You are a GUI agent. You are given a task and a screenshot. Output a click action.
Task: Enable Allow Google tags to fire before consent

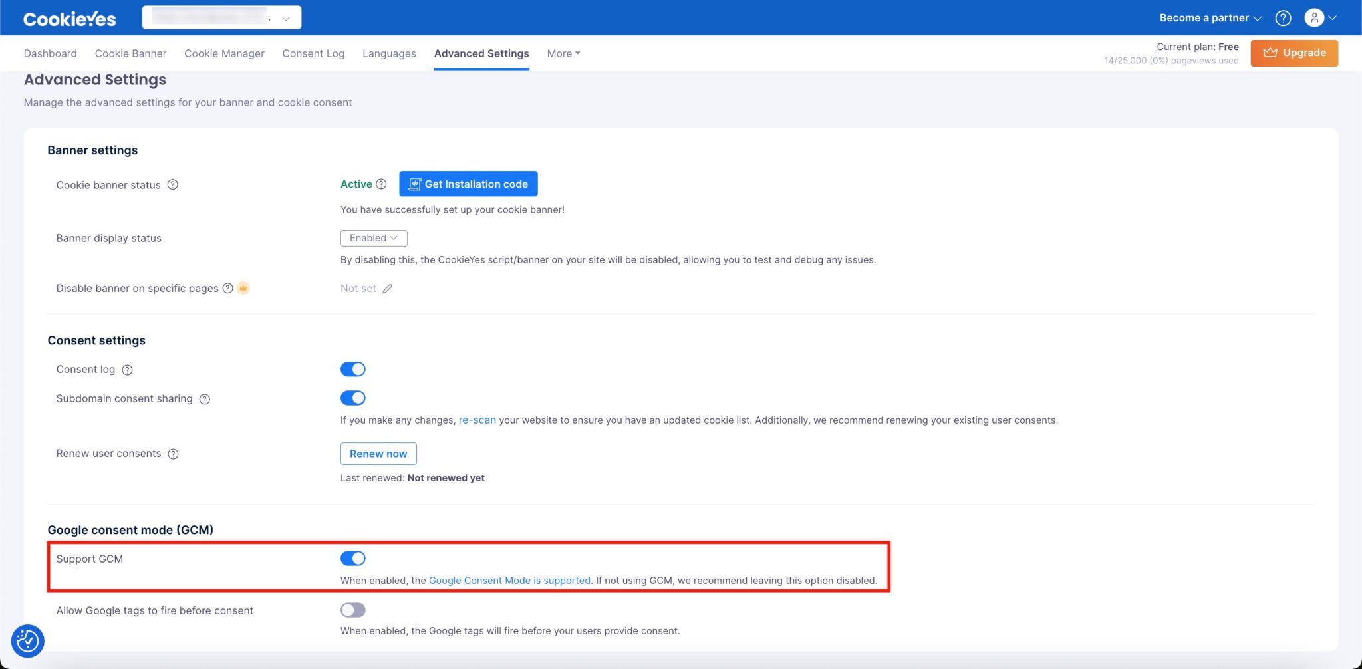click(x=353, y=610)
